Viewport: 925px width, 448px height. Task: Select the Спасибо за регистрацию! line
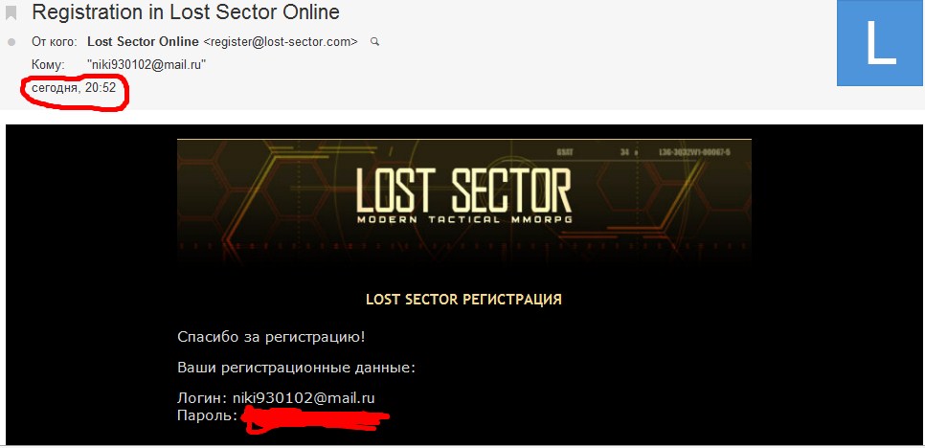(271, 338)
